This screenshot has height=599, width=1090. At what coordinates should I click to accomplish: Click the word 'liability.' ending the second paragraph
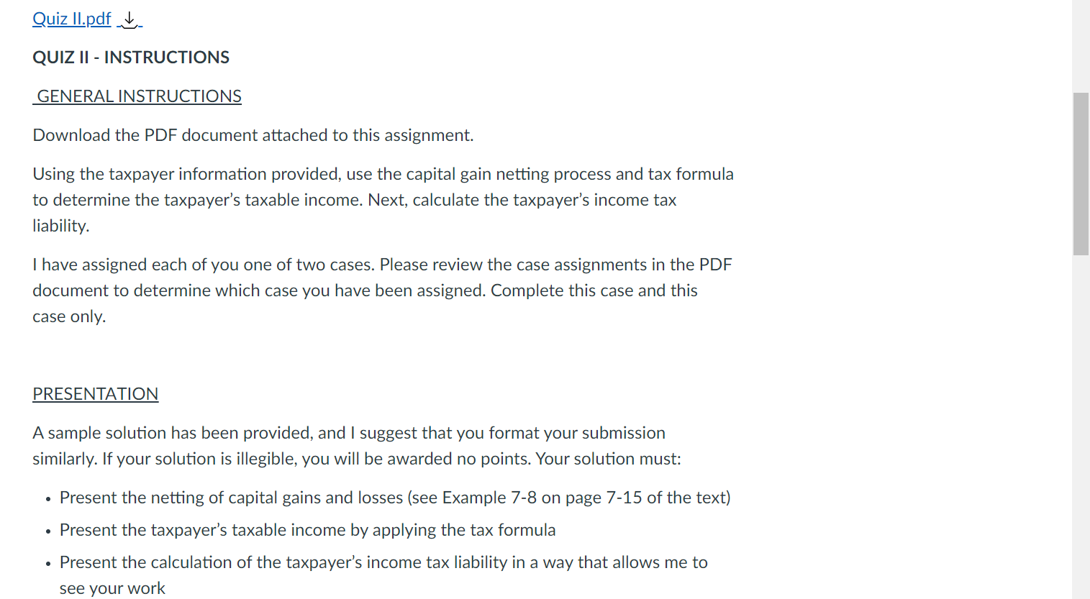click(61, 226)
